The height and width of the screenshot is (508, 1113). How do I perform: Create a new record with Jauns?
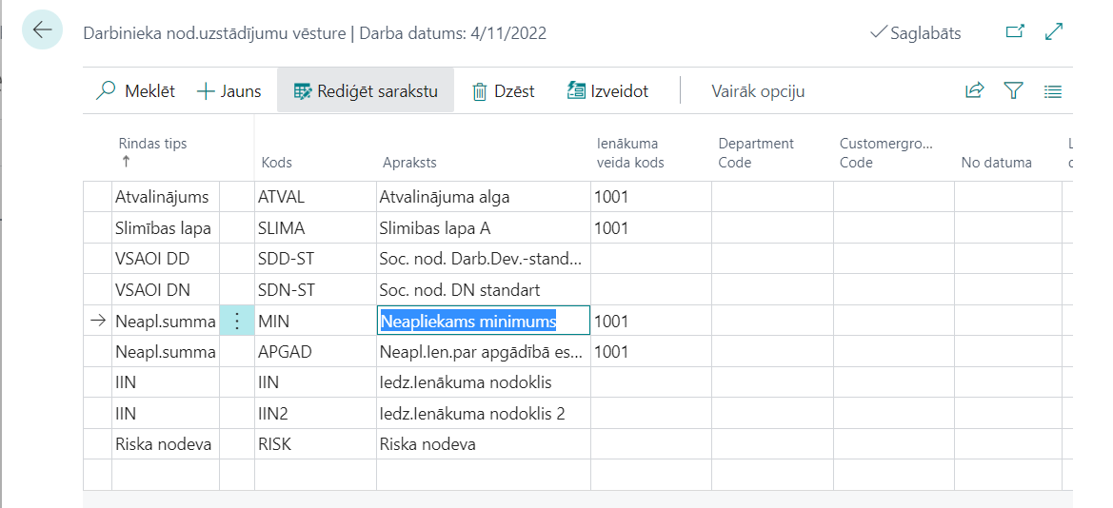click(229, 91)
